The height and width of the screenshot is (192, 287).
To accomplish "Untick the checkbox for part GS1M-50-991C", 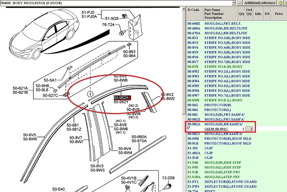I will [x=189, y=128].
